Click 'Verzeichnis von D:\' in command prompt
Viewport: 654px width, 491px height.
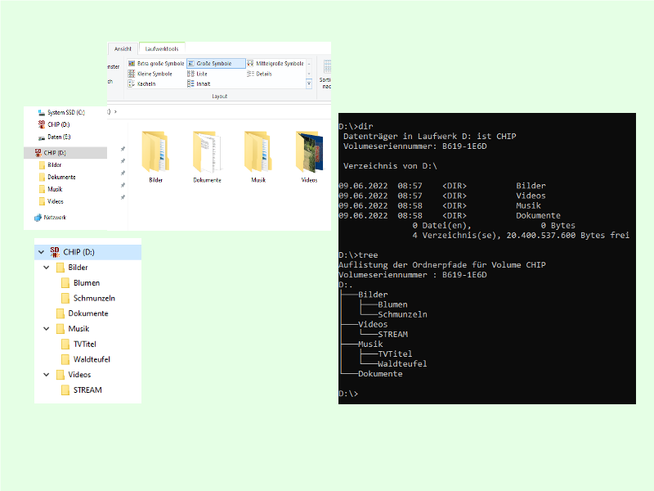(390, 166)
